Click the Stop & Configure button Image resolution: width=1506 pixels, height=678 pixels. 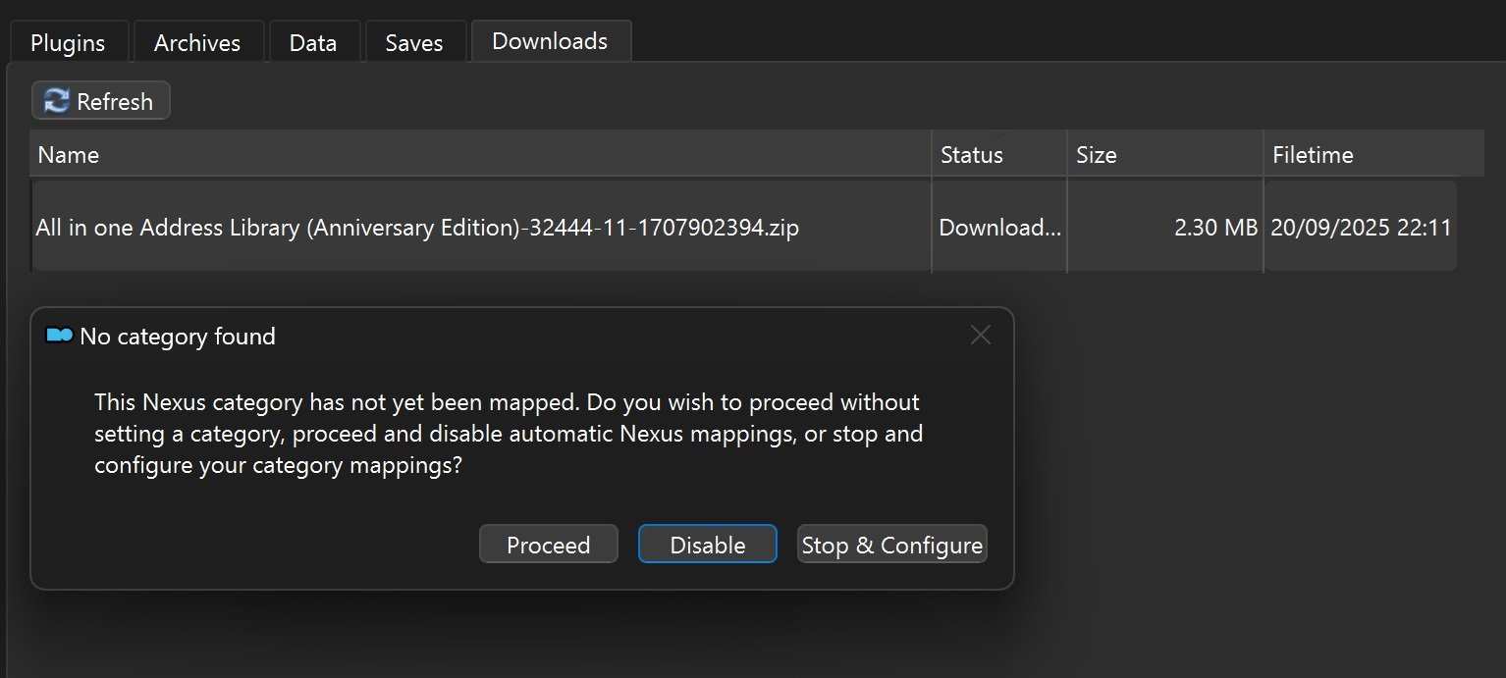tap(891, 545)
